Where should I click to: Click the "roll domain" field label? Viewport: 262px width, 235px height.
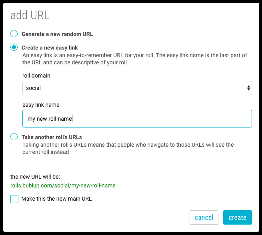click(x=36, y=76)
